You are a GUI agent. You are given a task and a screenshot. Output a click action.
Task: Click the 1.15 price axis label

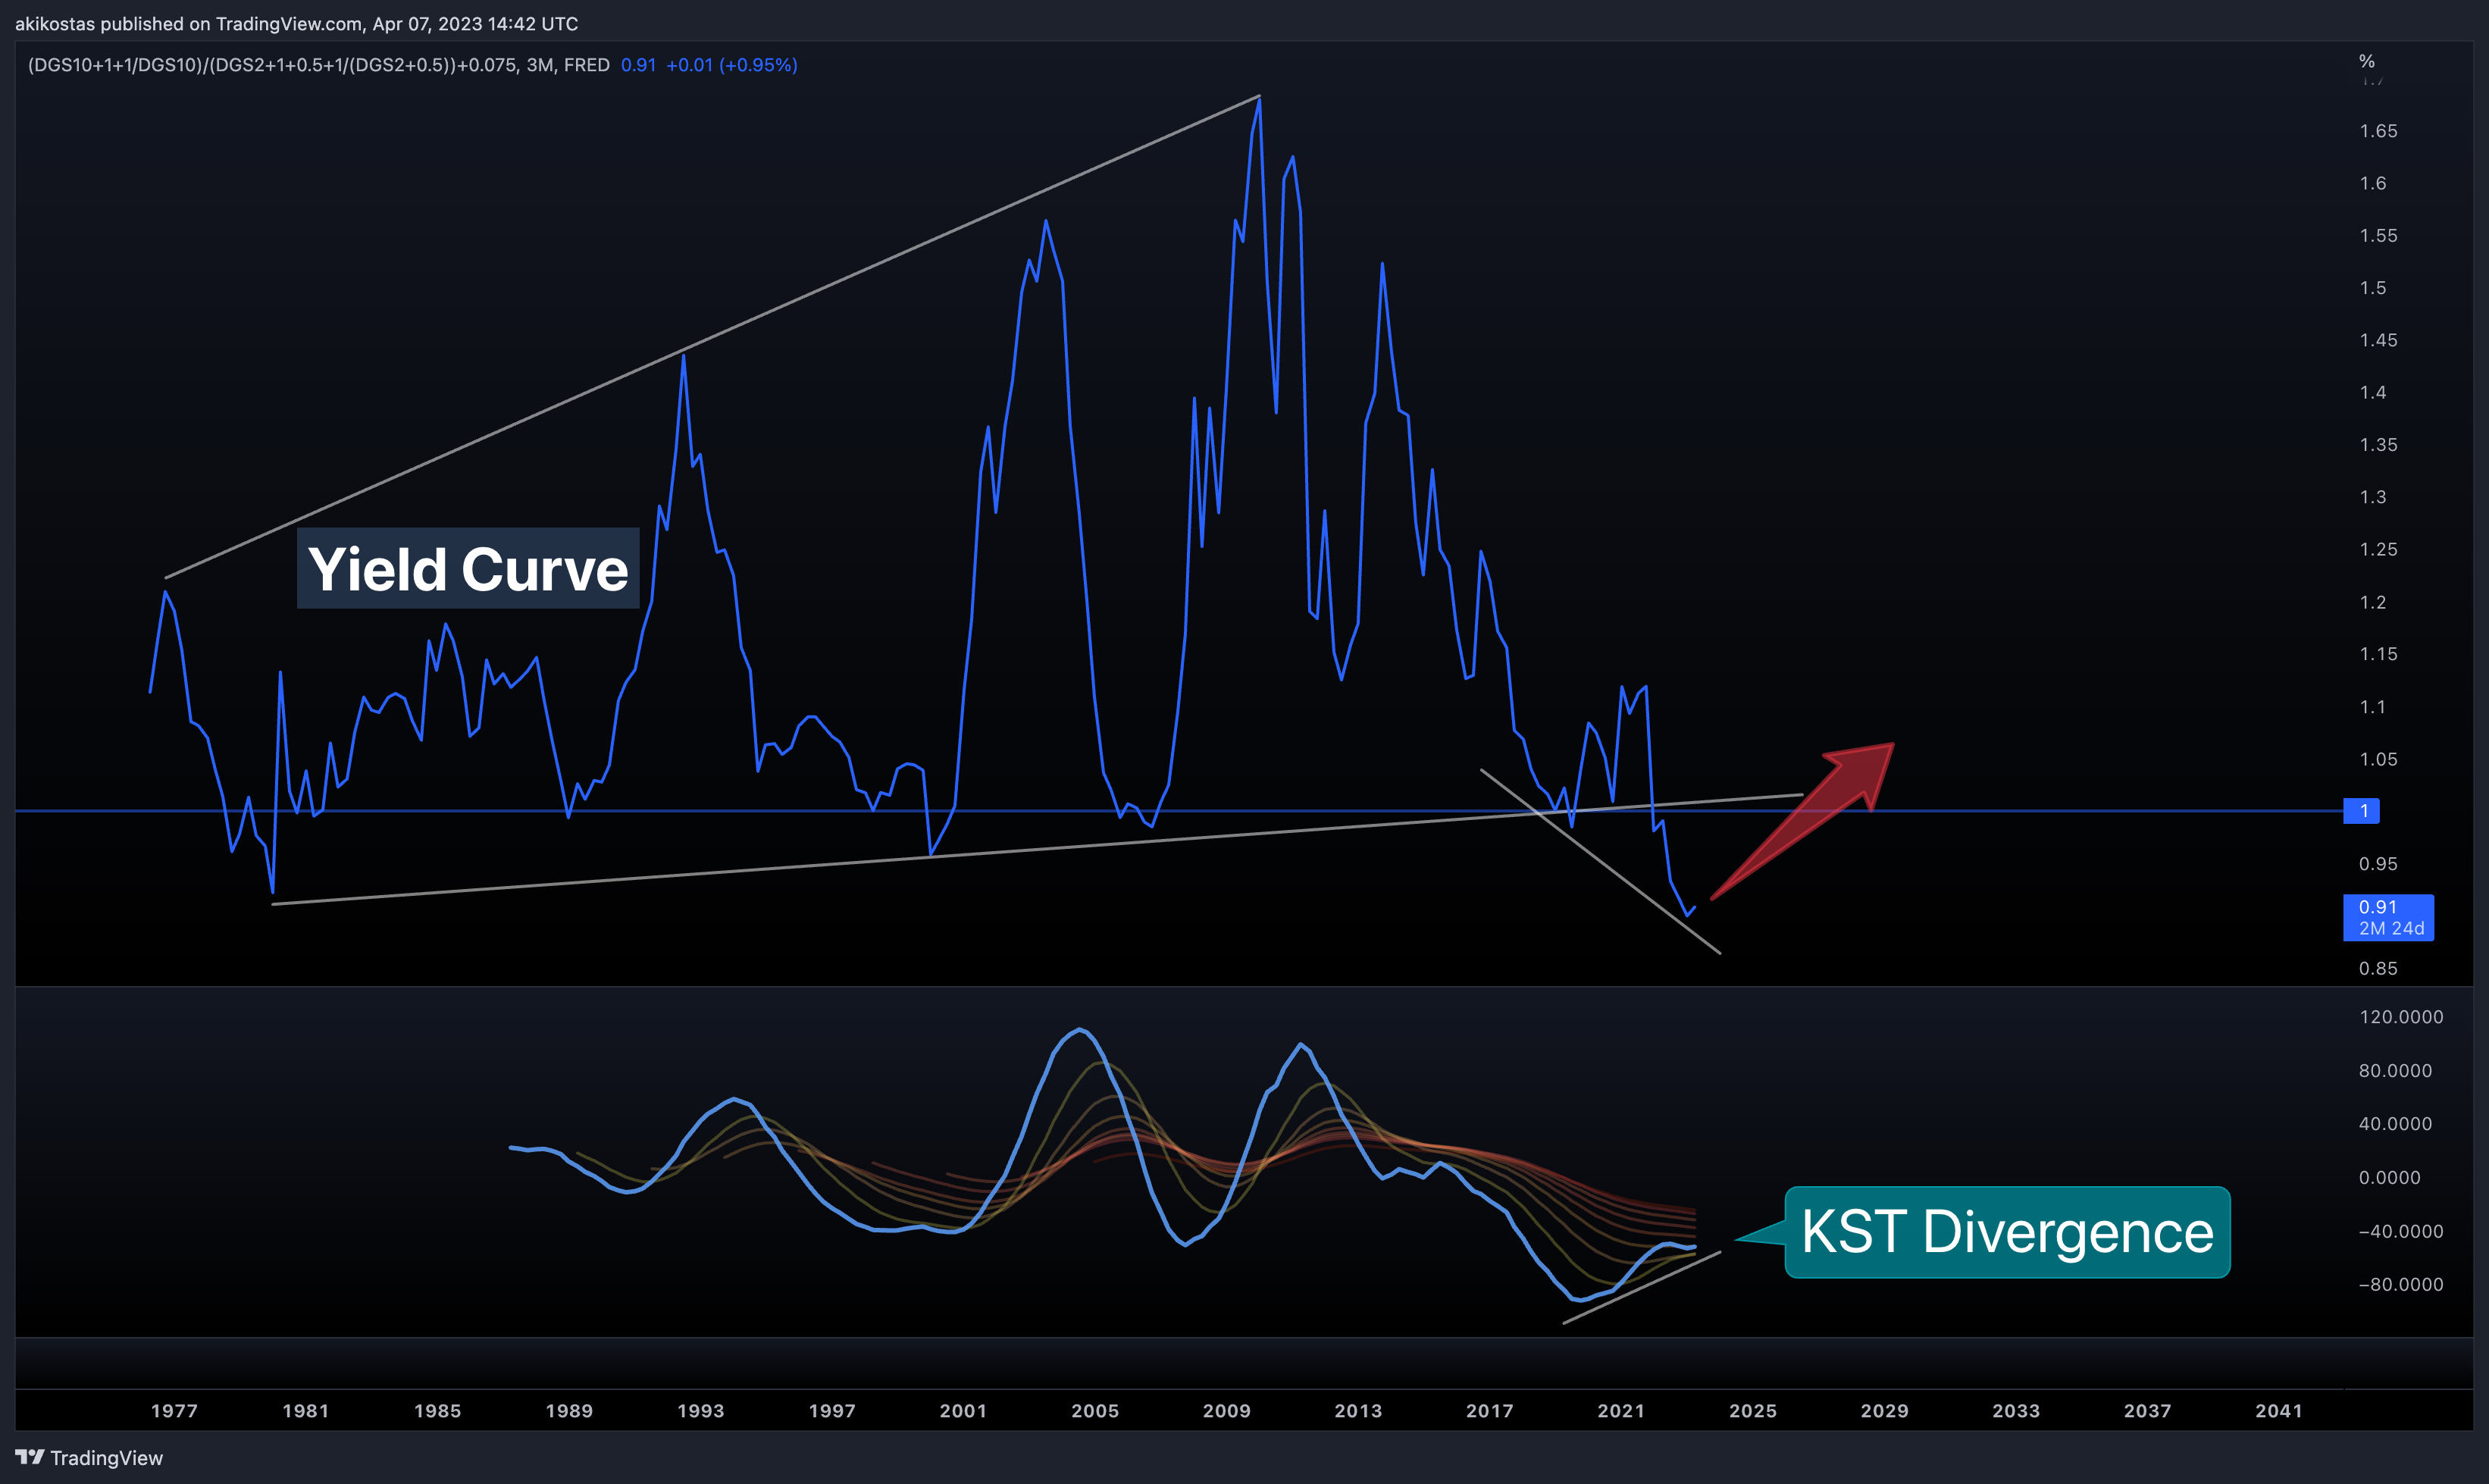2378,654
